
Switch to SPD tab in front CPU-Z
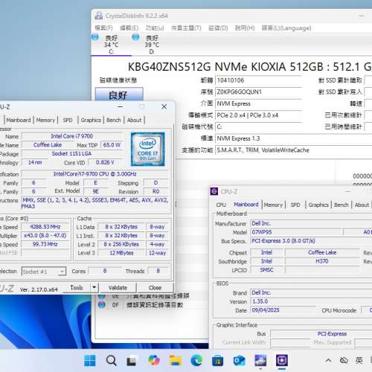coord(68,120)
